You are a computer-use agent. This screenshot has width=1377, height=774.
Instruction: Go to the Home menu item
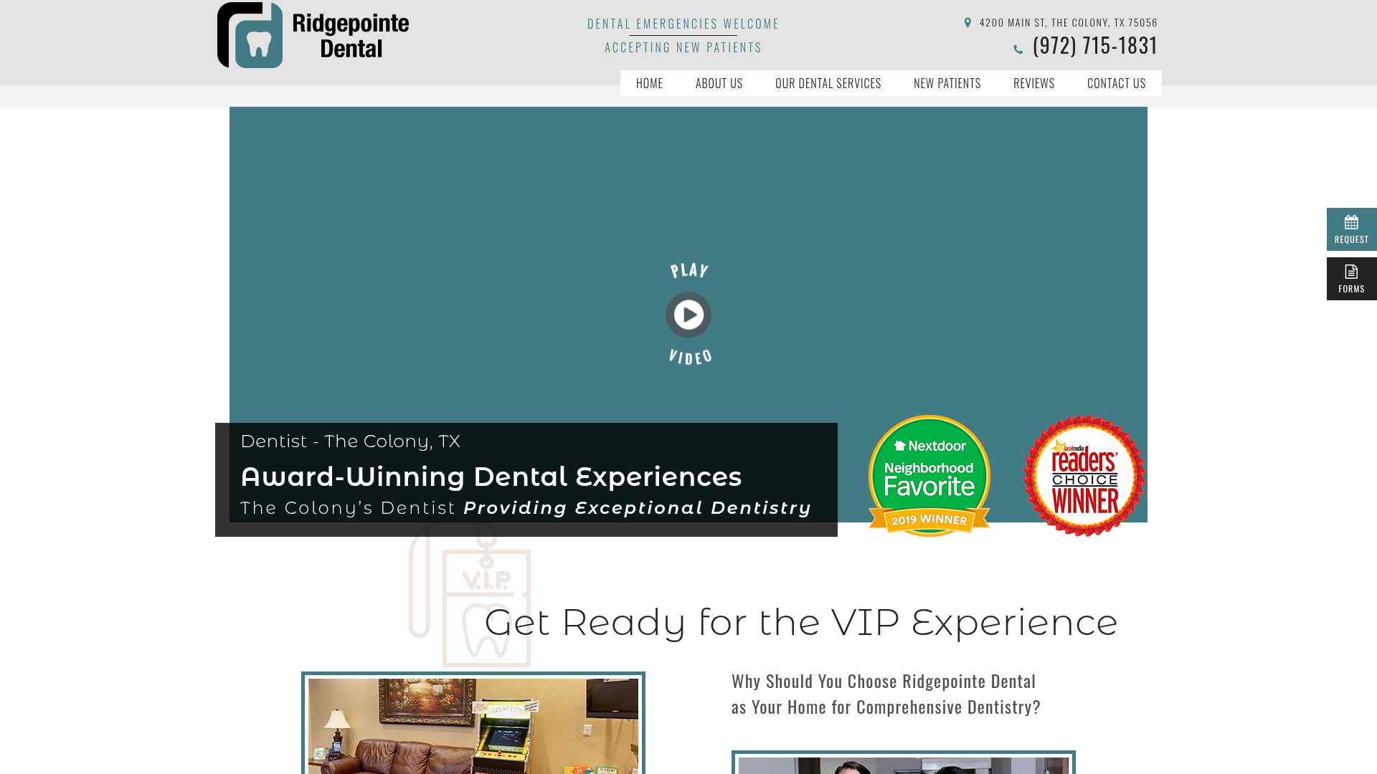point(650,83)
